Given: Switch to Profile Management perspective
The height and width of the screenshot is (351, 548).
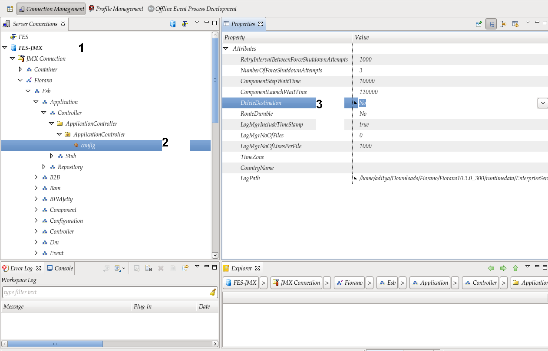Looking at the screenshot, I should 116,9.
